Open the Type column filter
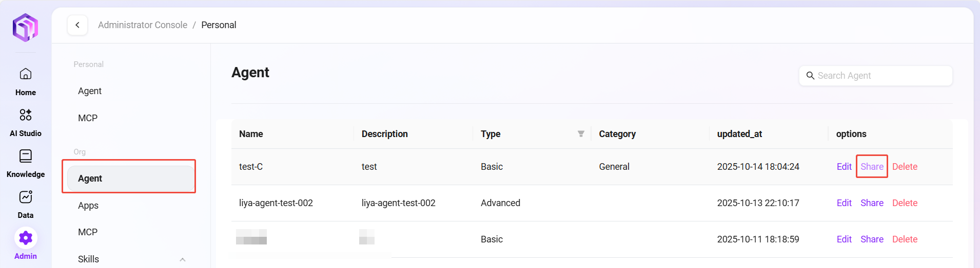Image resolution: width=980 pixels, height=268 pixels. [581, 134]
